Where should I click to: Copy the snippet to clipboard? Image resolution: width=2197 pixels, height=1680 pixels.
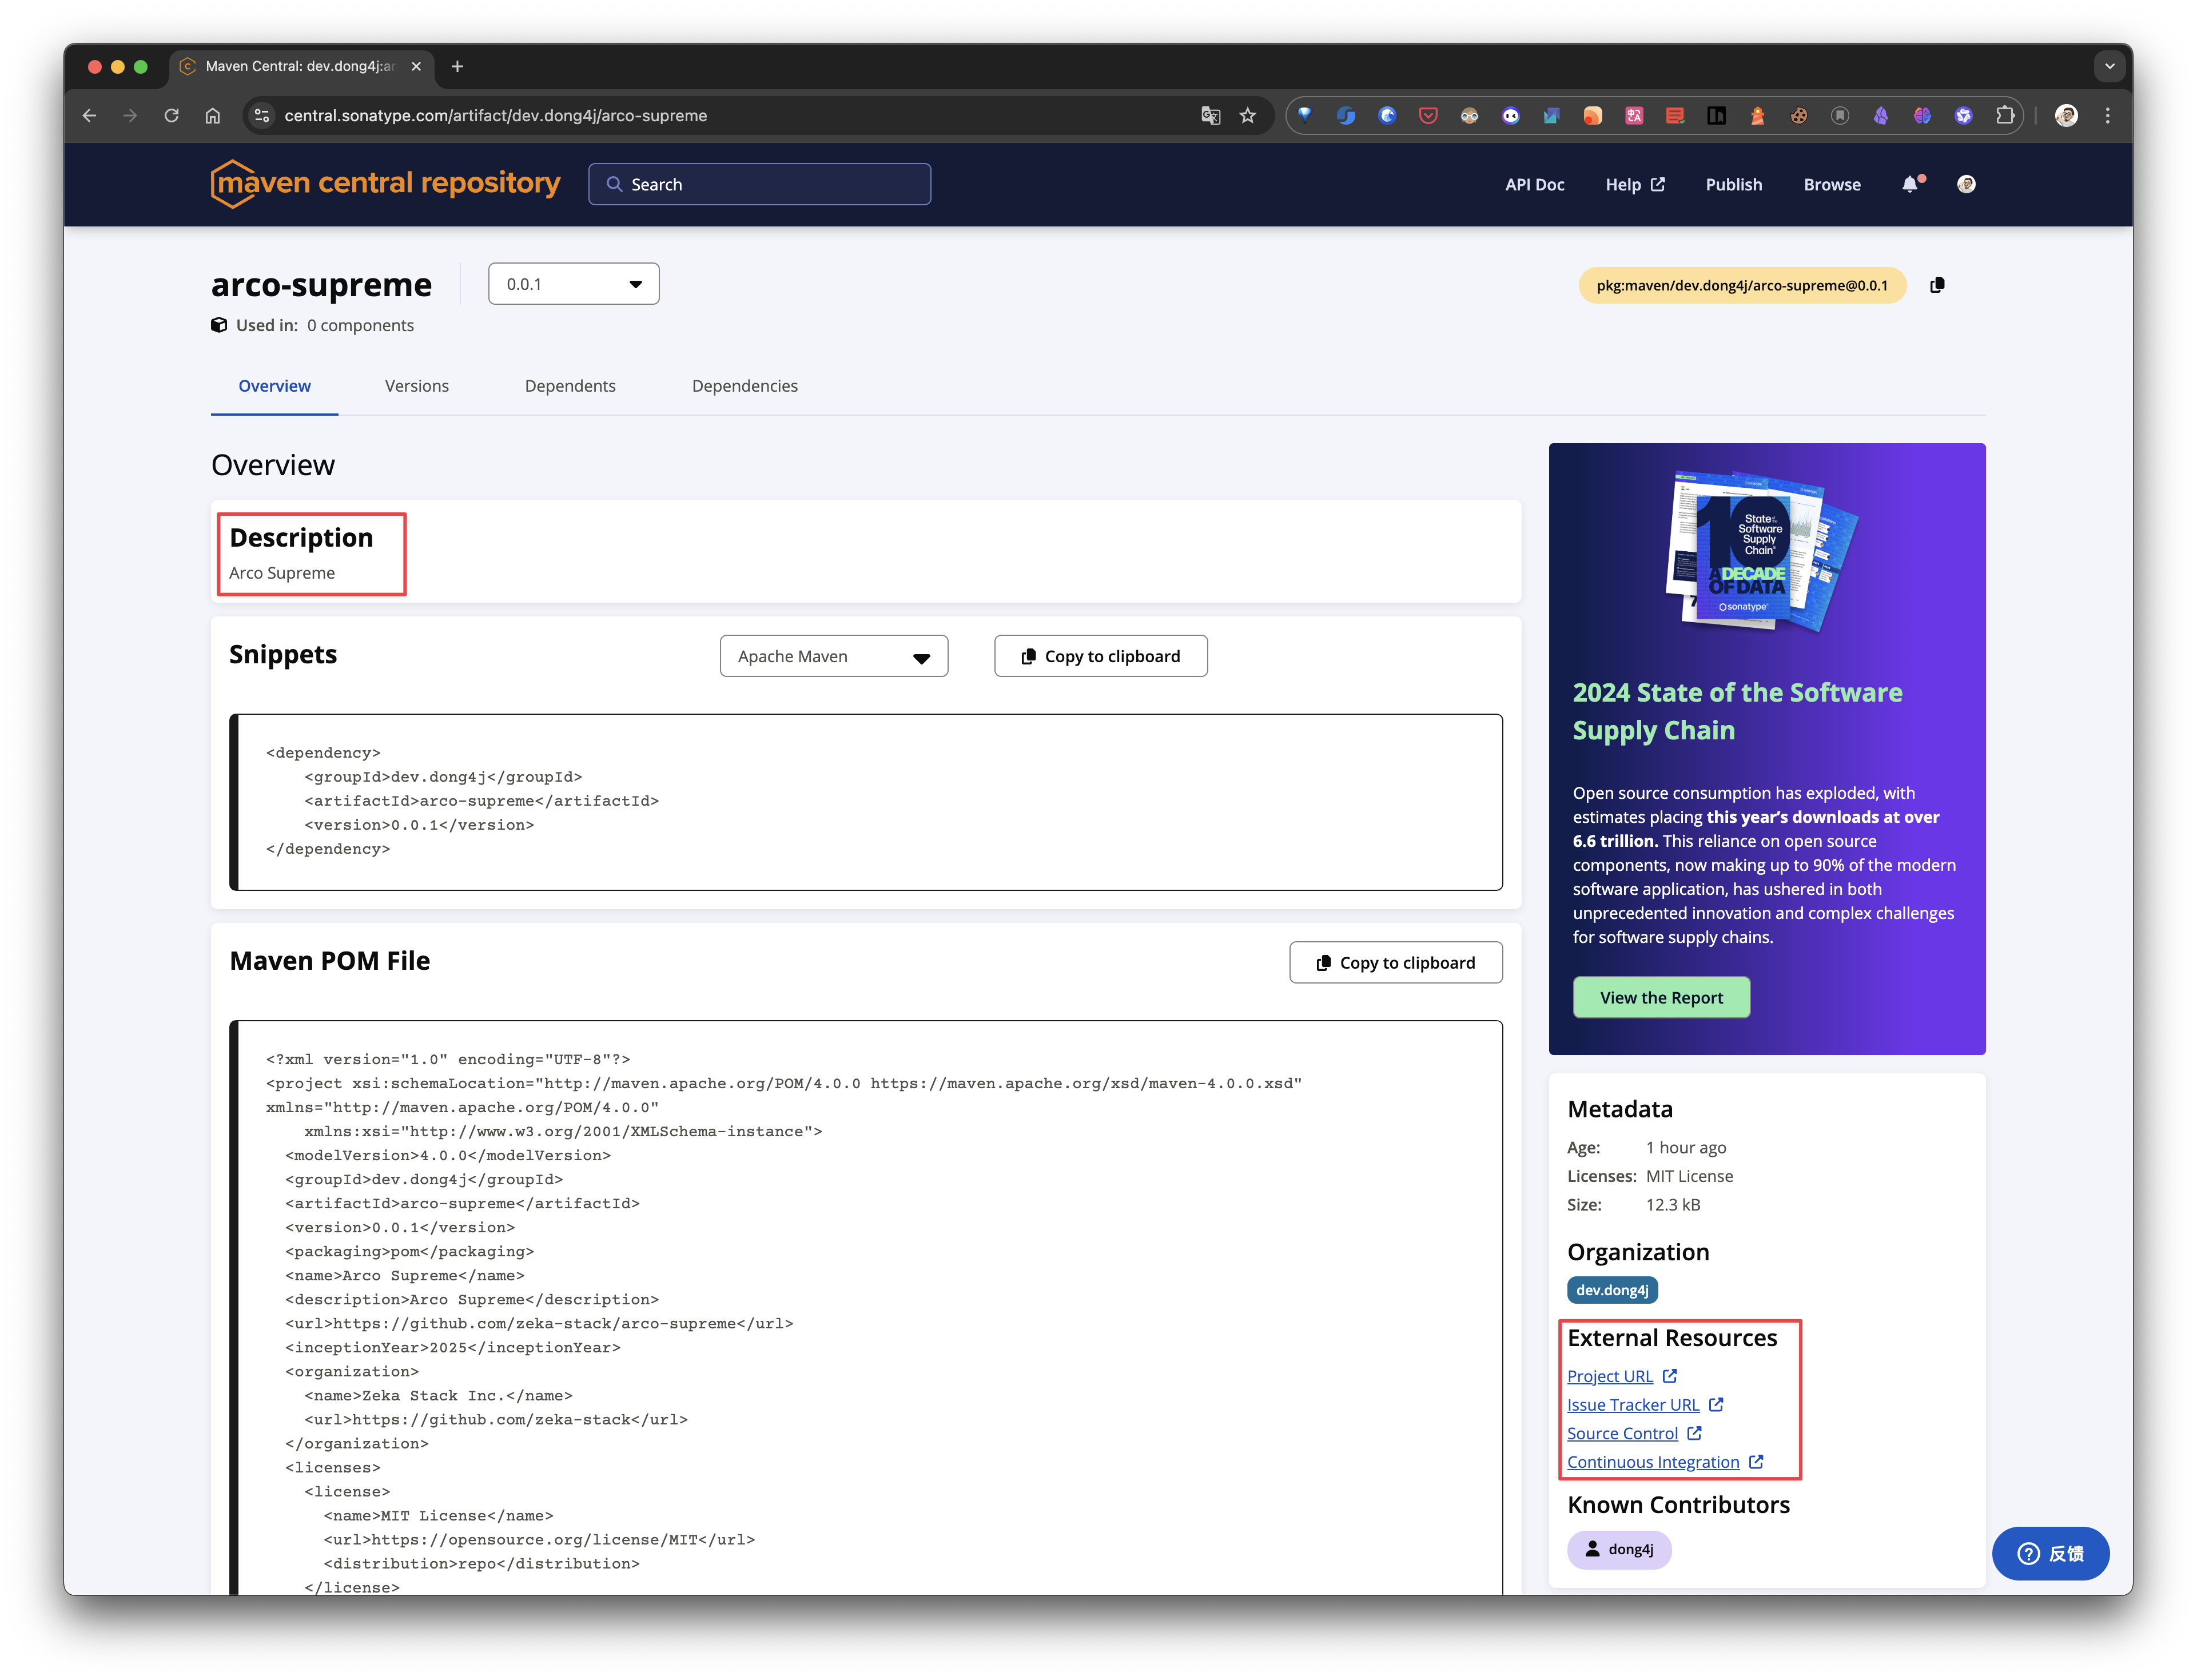1100,656
